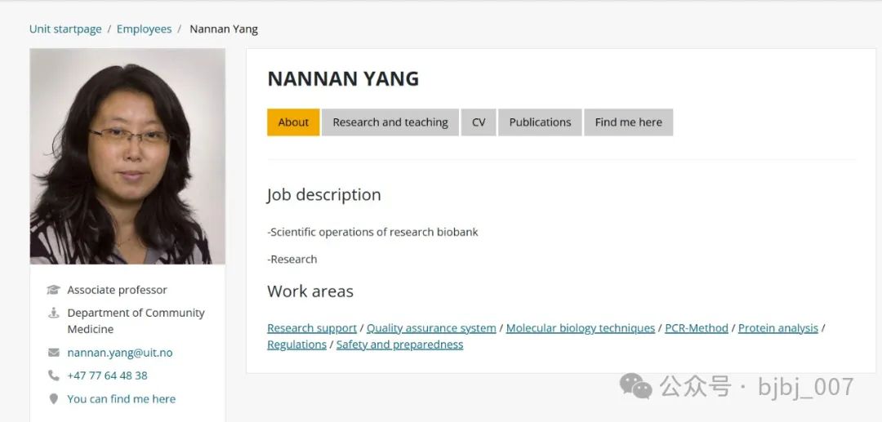Click the employee profile photo
Screen dimensions: 882x422
pos(127,156)
